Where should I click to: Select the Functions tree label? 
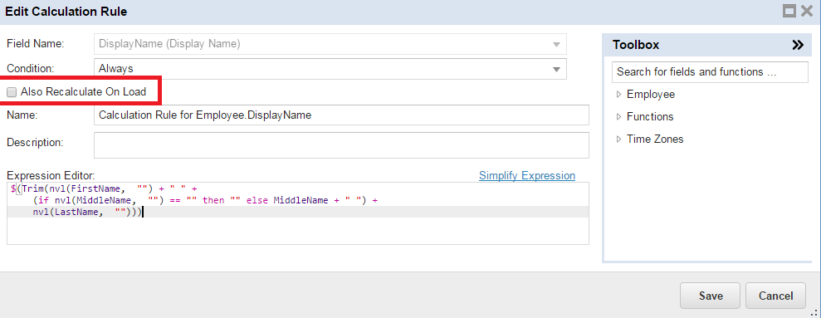(650, 117)
